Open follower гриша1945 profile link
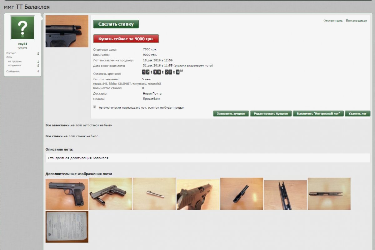375x250 pixels. 100,84
